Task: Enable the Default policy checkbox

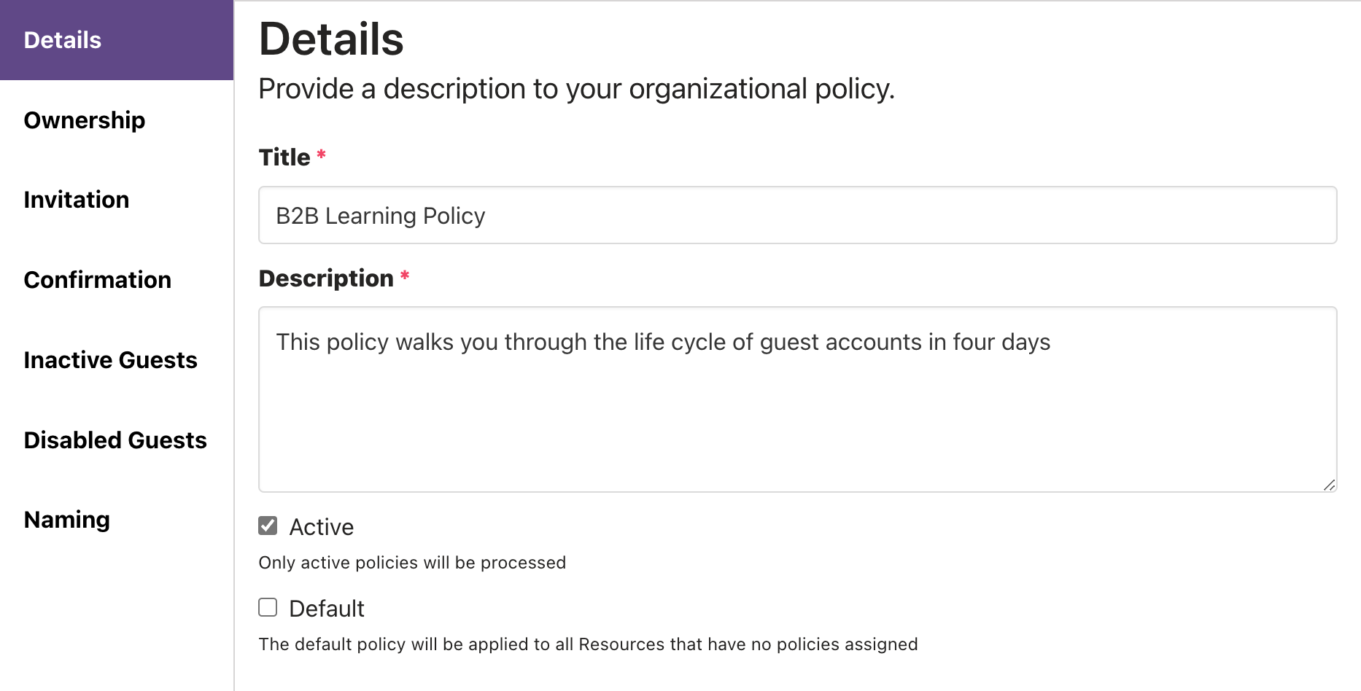Action: [x=267, y=606]
